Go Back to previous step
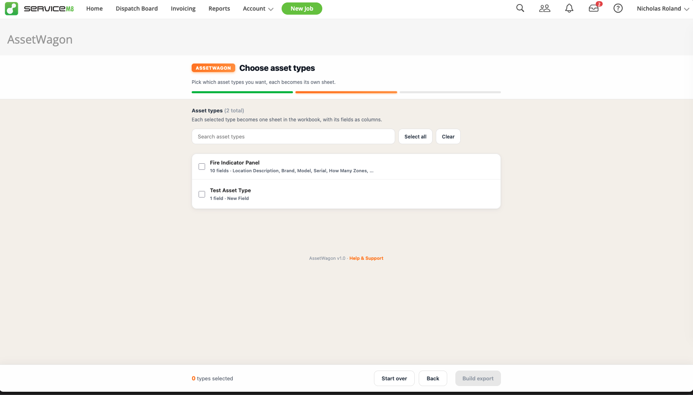 pos(433,378)
